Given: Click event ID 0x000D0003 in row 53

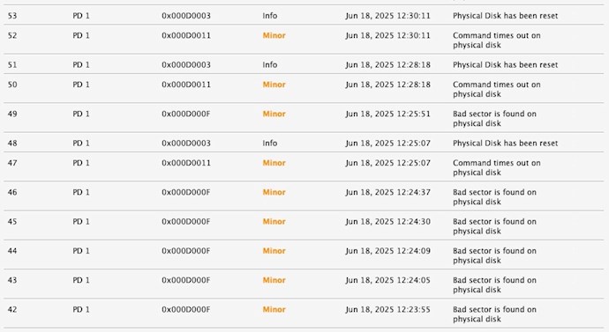Looking at the screenshot, I should click(186, 16).
